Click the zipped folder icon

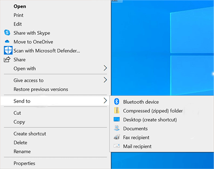[116, 110]
